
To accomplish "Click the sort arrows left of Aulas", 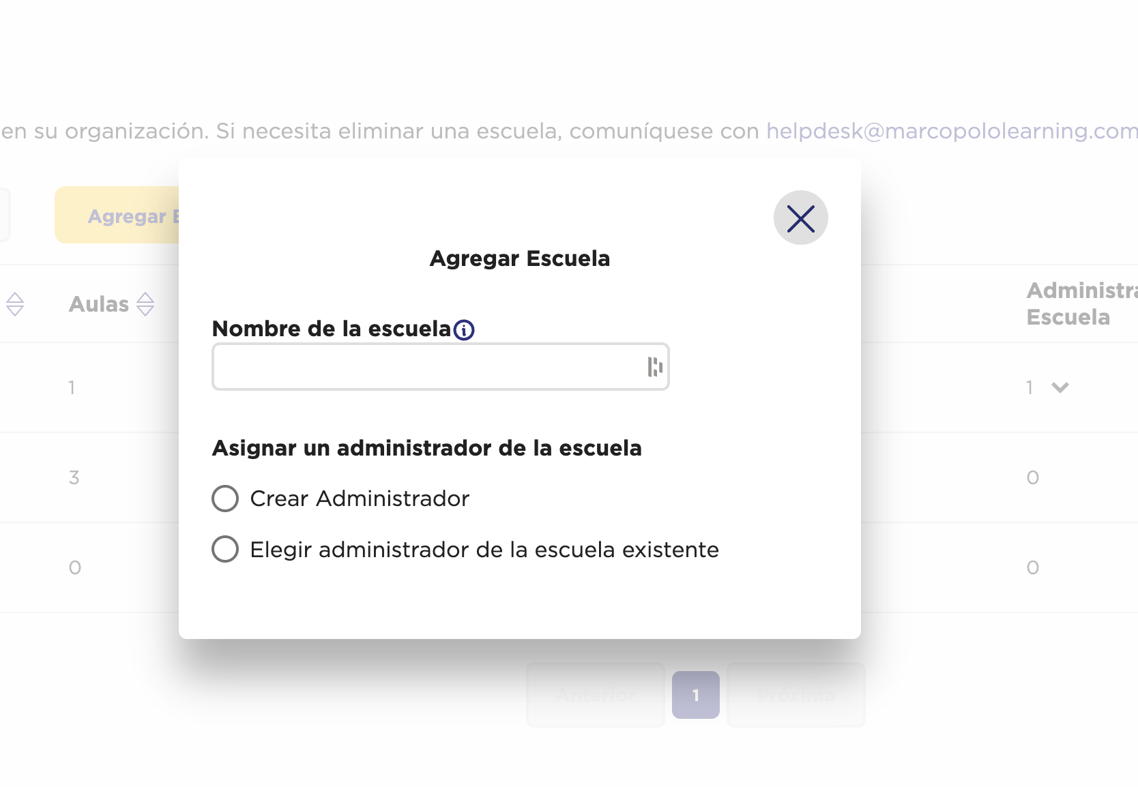I will pos(15,304).
